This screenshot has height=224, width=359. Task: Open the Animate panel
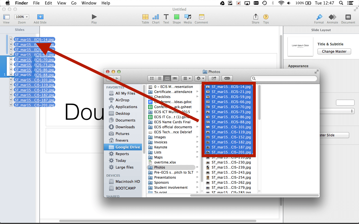pyautogui.click(x=332, y=17)
